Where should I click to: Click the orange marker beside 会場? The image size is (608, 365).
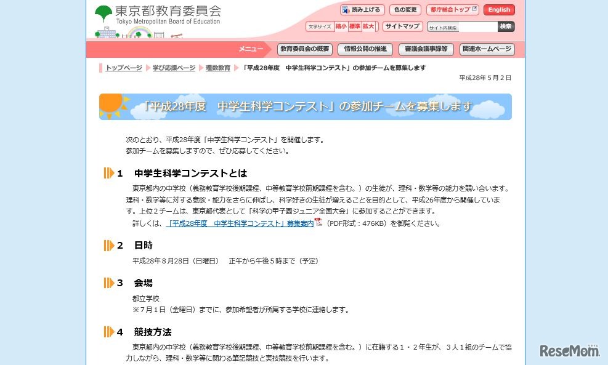[109, 283]
